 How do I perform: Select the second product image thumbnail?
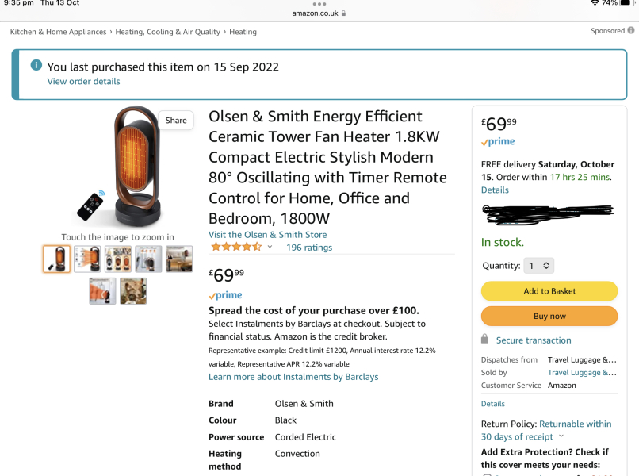click(x=87, y=259)
